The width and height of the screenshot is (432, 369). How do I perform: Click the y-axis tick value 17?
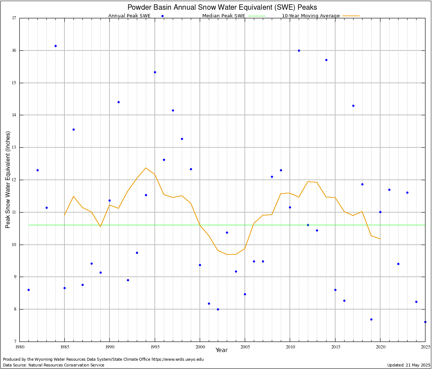pos(14,18)
